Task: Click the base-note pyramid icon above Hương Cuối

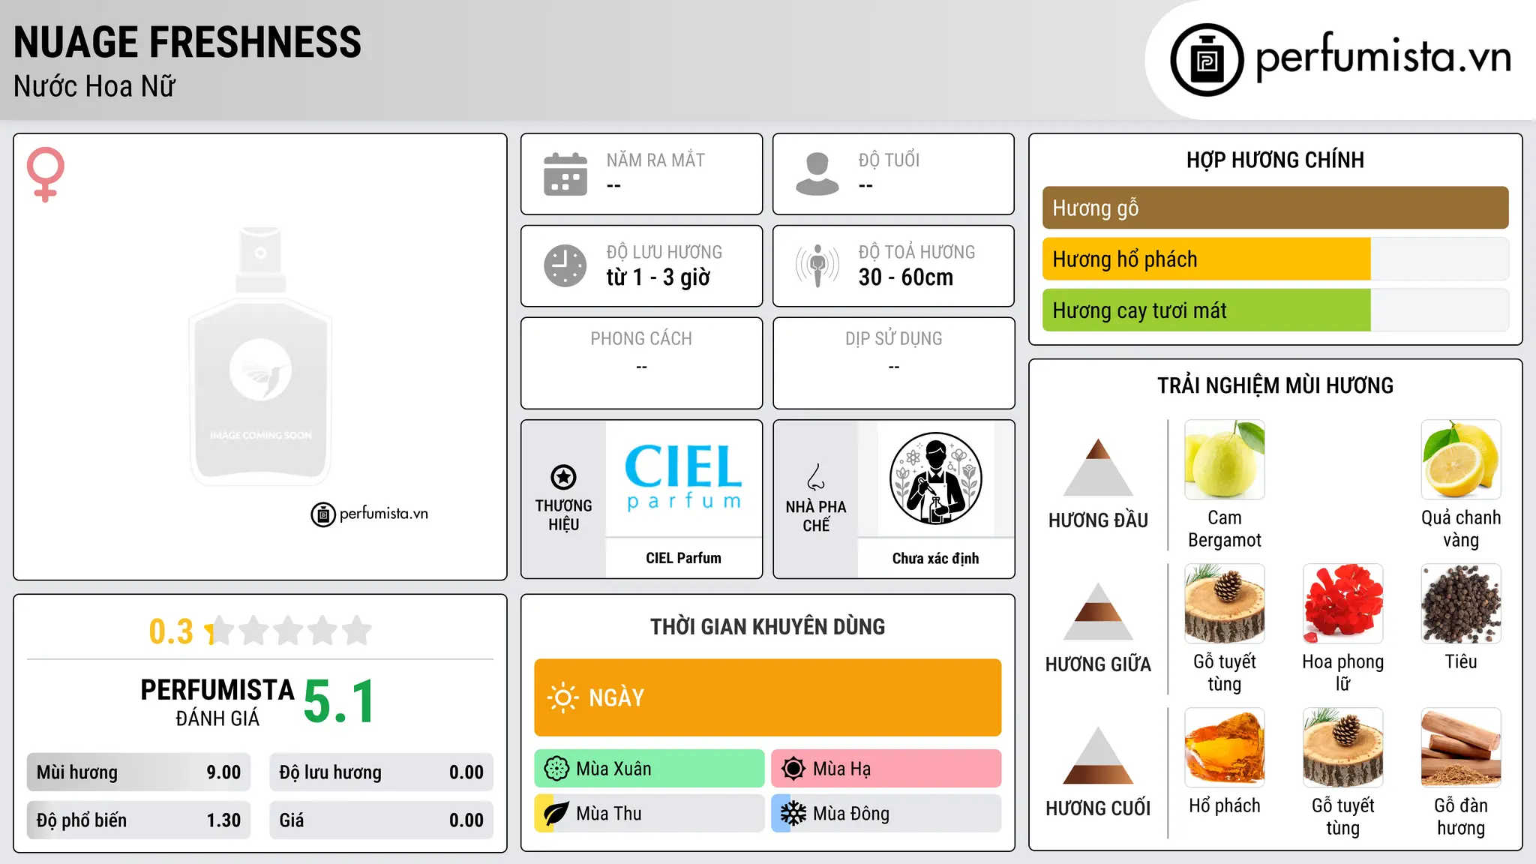Action: pyautogui.click(x=1098, y=755)
